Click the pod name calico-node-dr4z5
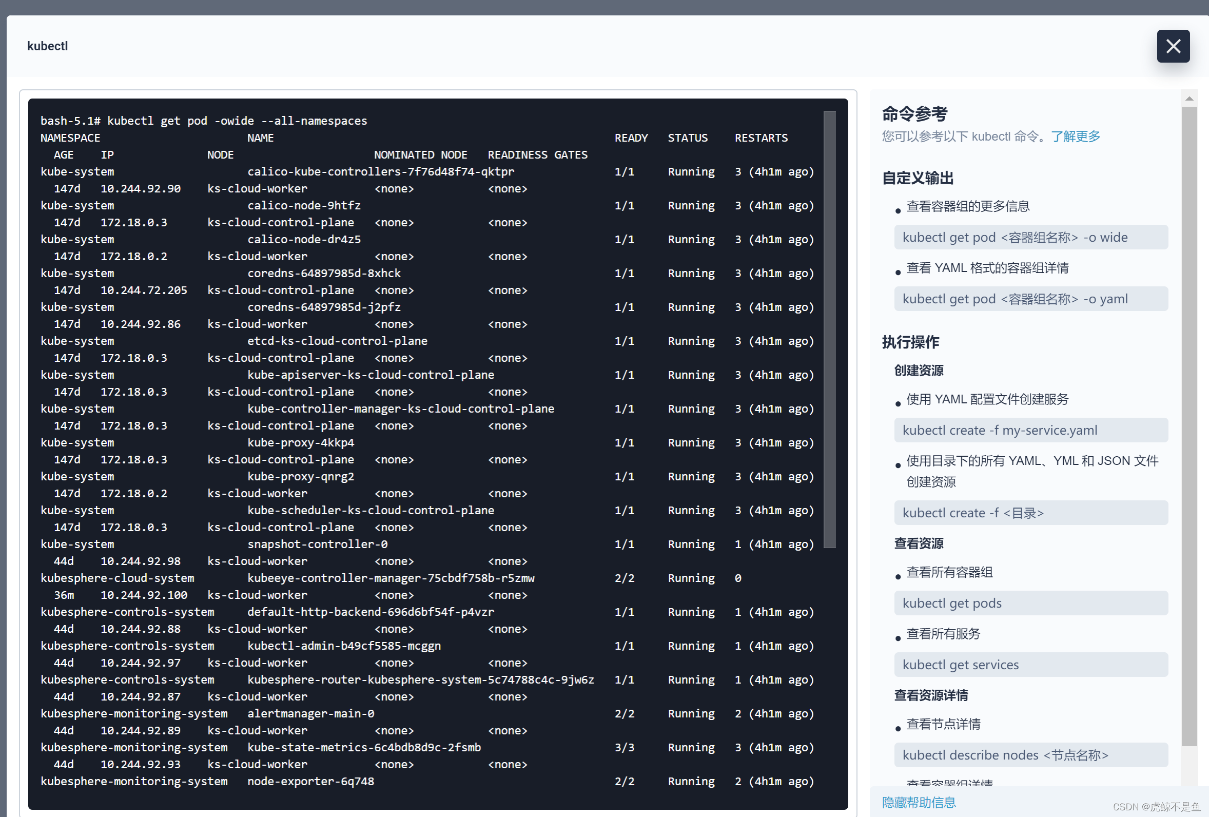 304,239
